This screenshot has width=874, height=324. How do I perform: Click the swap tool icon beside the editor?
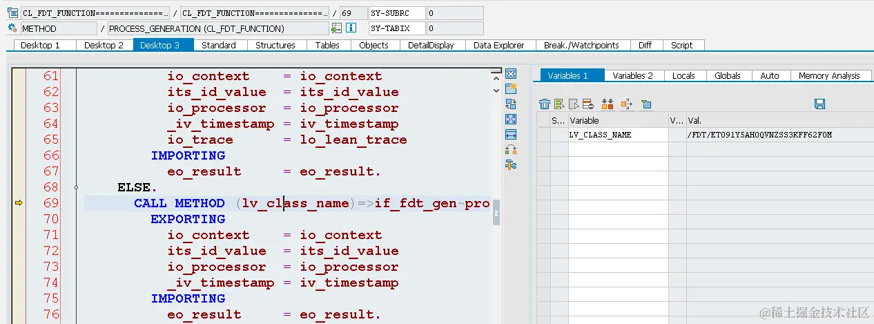[x=511, y=104]
